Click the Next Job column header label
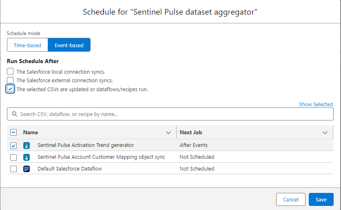 [x=191, y=132]
